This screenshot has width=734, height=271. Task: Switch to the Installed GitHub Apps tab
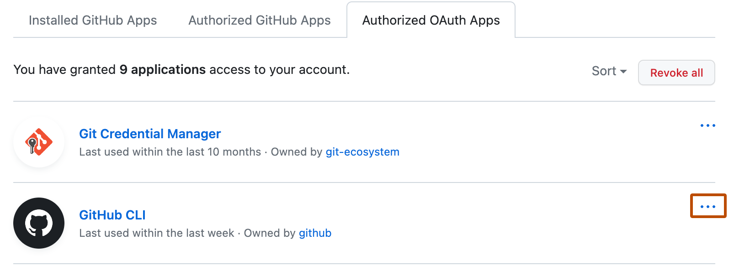click(93, 20)
